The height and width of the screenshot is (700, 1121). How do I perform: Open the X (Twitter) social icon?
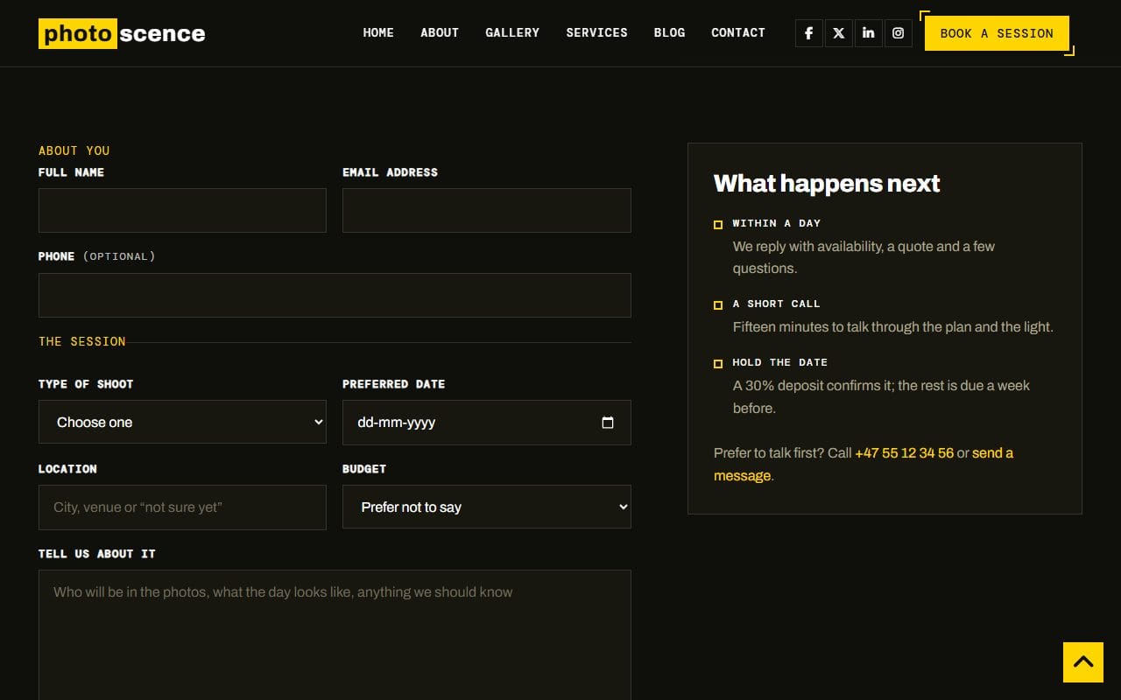[838, 33]
